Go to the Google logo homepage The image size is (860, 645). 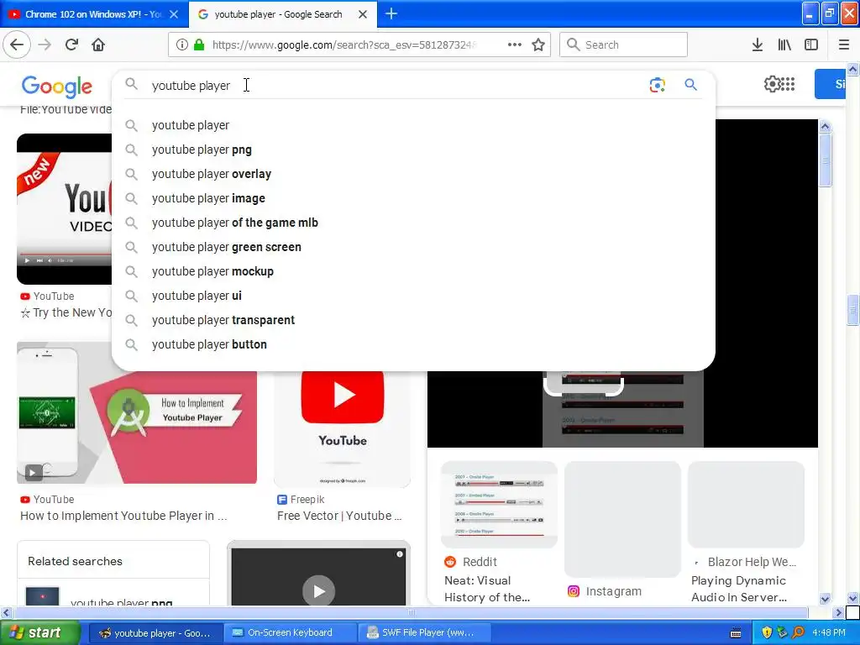[x=57, y=87]
